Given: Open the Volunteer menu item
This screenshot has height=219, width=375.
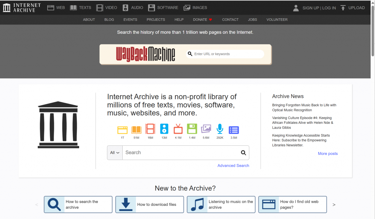Looking at the screenshot, I should tap(277, 20).
